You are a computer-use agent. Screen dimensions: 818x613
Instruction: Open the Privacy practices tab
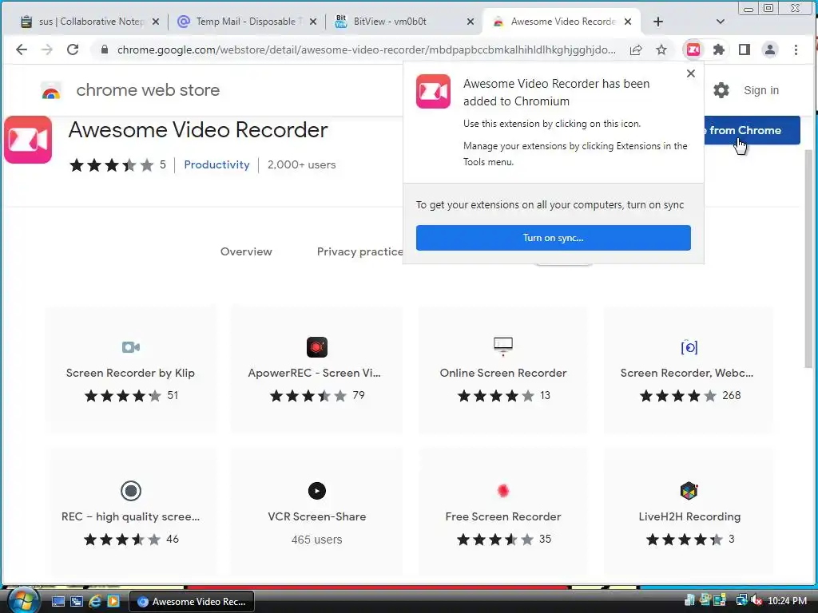click(x=359, y=251)
